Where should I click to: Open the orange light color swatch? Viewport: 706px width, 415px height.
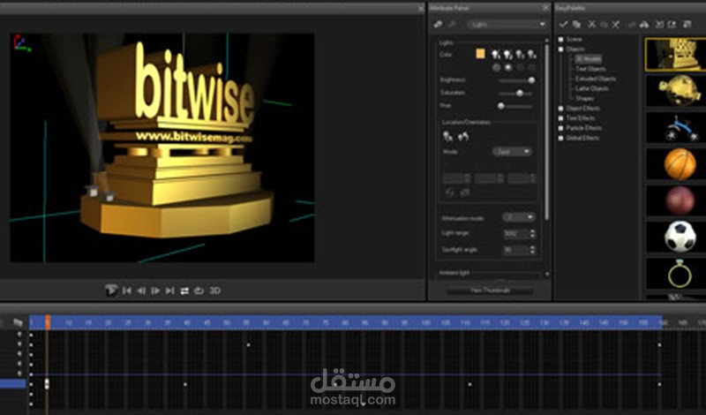coord(480,54)
